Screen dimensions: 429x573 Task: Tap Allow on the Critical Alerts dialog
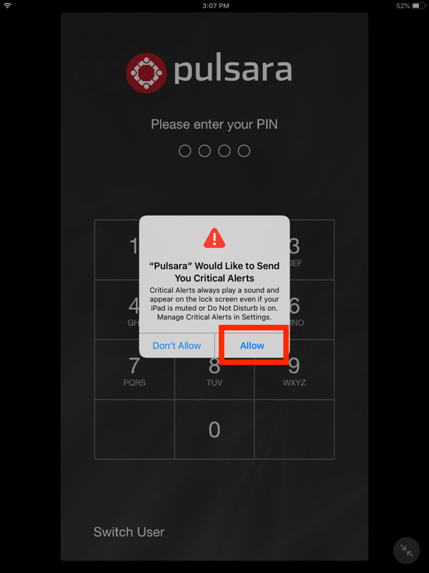coord(252,345)
